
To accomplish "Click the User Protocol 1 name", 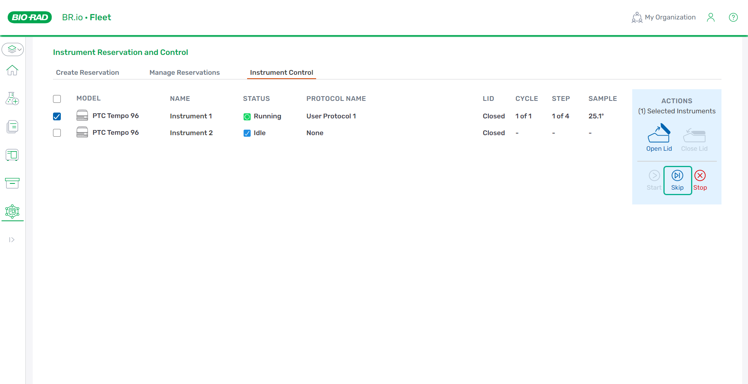I will point(331,116).
